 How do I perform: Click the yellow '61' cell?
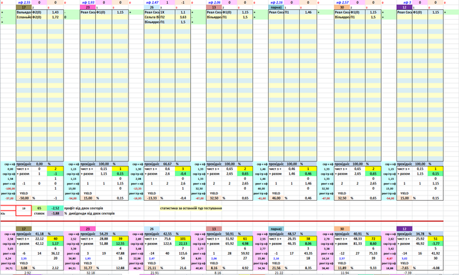[x=245, y=239]
